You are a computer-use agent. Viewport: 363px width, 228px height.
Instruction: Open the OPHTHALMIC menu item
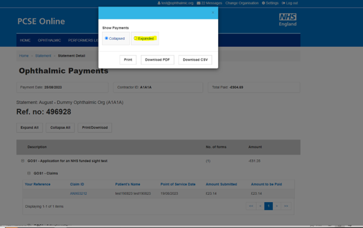click(x=50, y=40)
